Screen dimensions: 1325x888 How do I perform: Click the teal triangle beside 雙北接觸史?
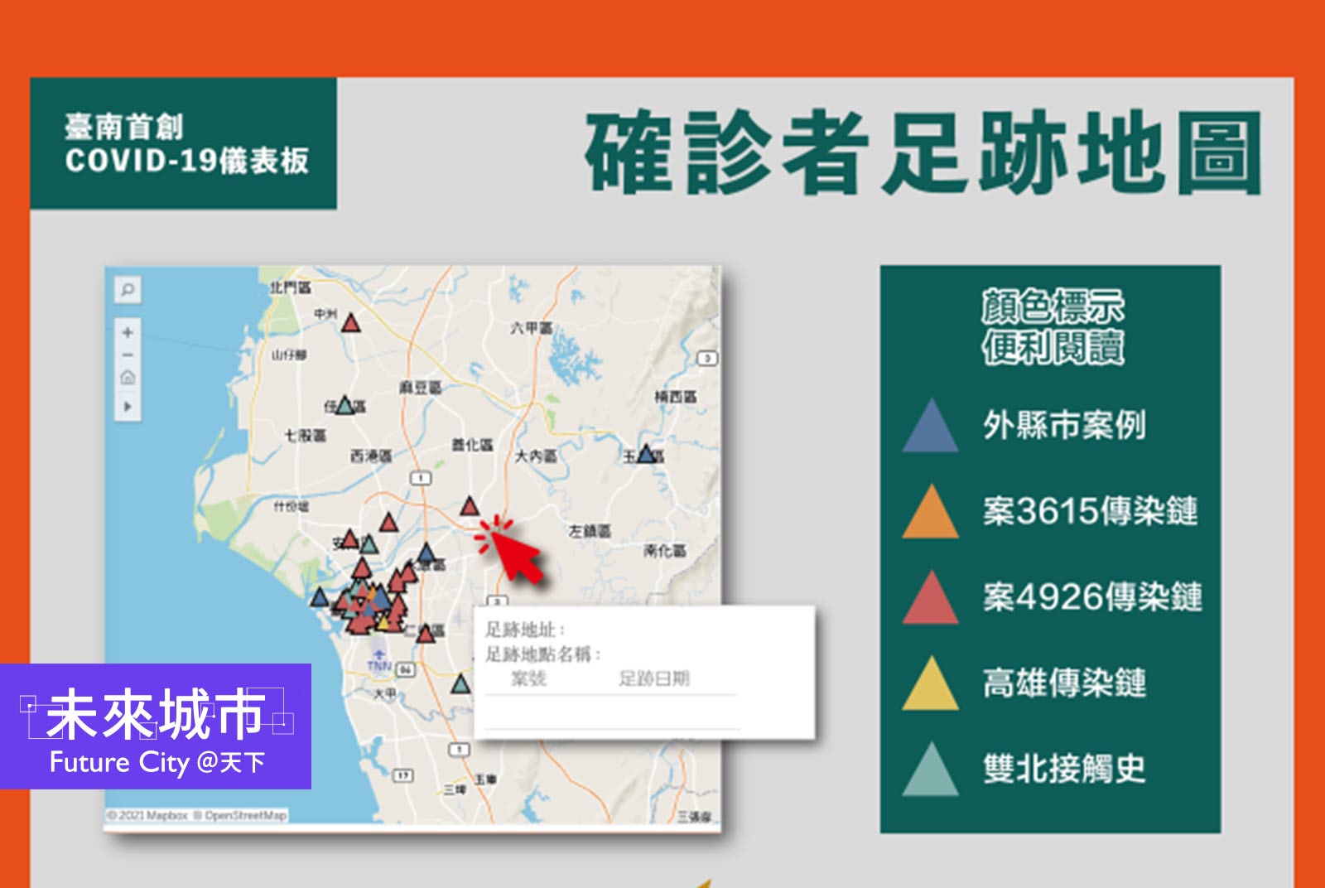pos(930,770)
